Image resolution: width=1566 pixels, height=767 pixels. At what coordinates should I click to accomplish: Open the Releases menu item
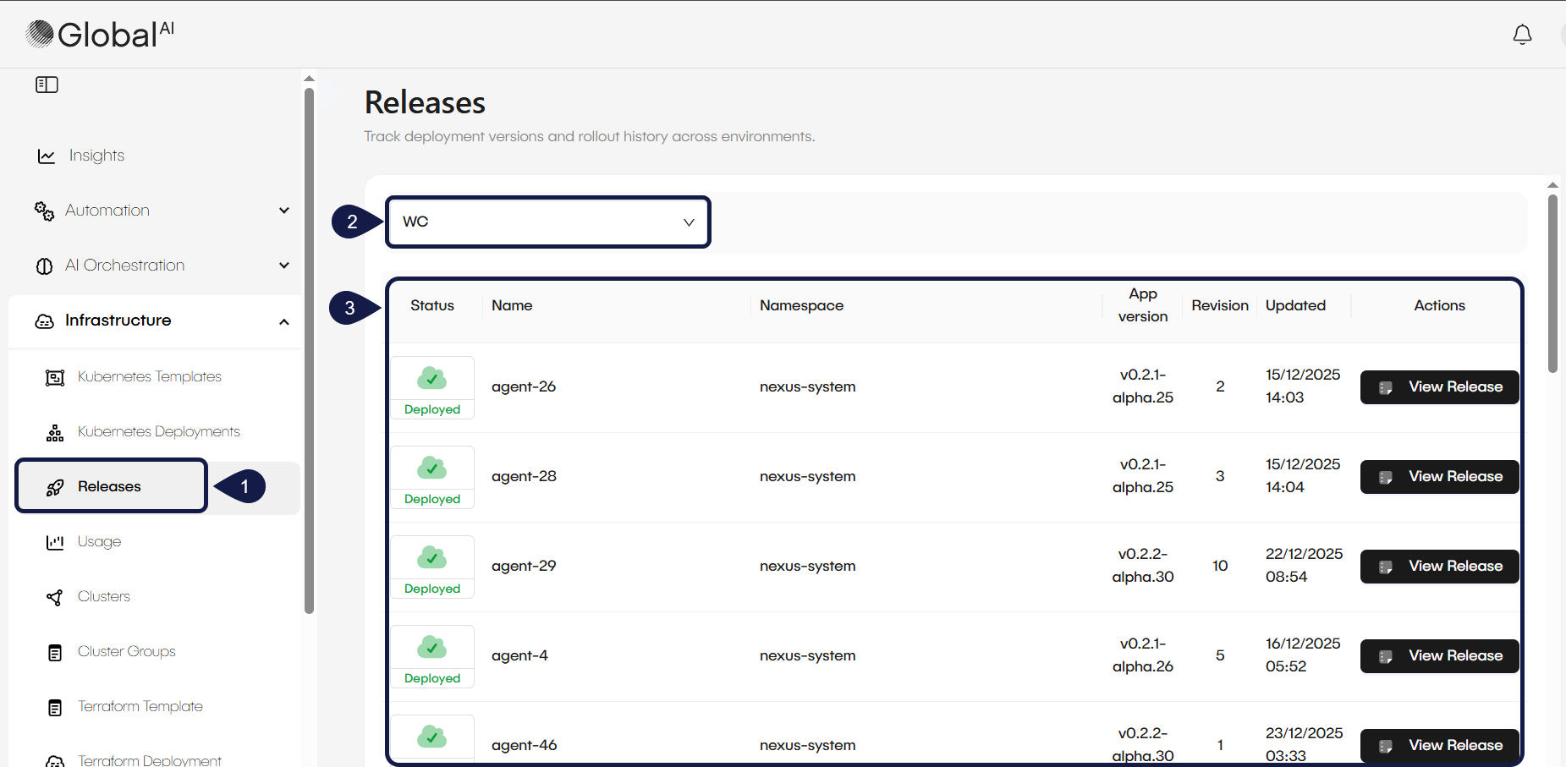[x=110, y=486]
